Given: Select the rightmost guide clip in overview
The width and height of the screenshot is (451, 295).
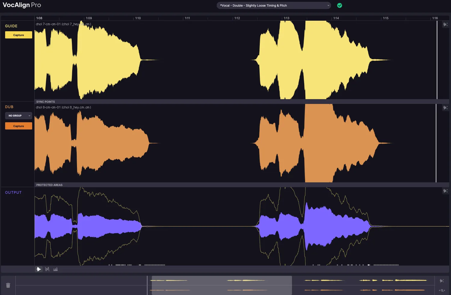Looking at the screenshot, I should pyautogui.click(x=410, y=280).
